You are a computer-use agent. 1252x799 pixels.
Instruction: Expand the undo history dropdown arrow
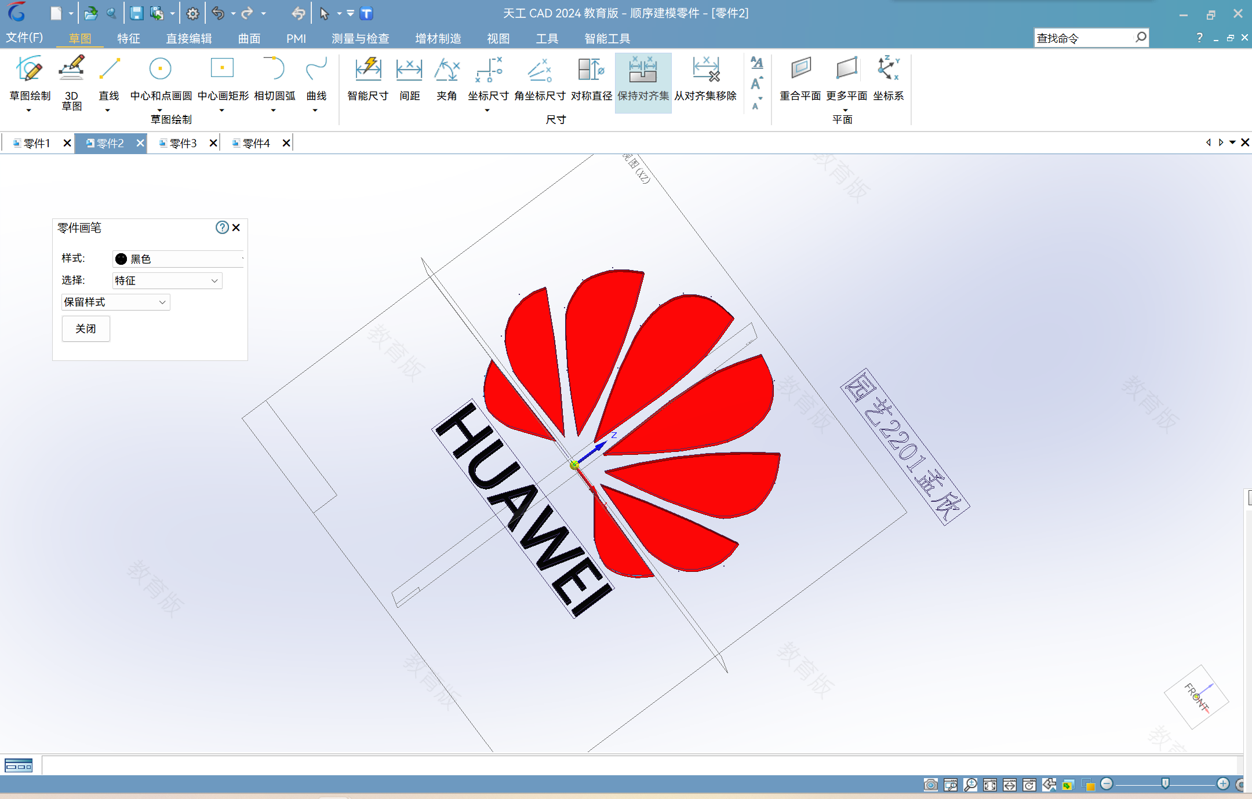(x=233, y=13)
